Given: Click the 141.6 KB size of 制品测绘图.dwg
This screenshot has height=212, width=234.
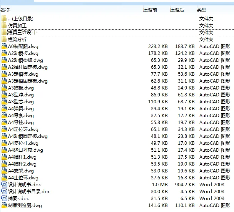Looking at the screenshot, I should coord(158,205).
